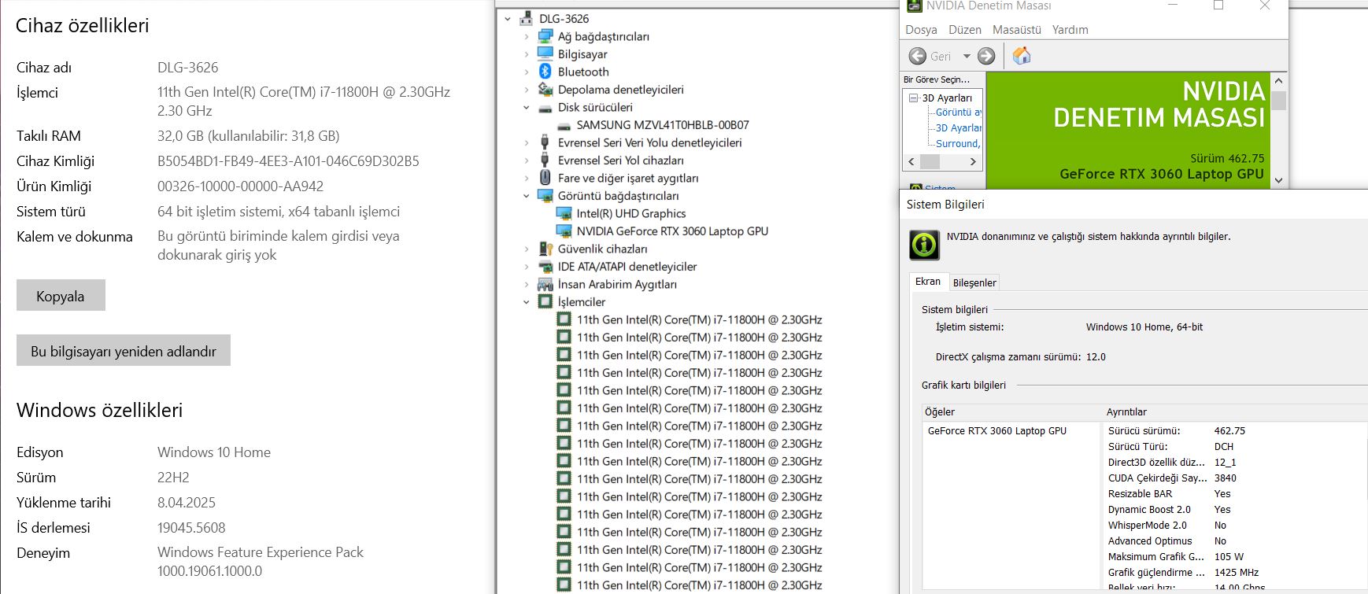The height and width of the screenshot is (594, 1368).
Task: Click the Disk sürücüleri drive icon
Action: (545, 108)
